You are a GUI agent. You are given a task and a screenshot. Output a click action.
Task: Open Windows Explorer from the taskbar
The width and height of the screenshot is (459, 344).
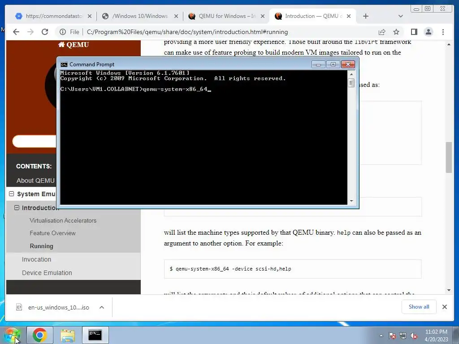pyautogui.click(x=68, y=335)
